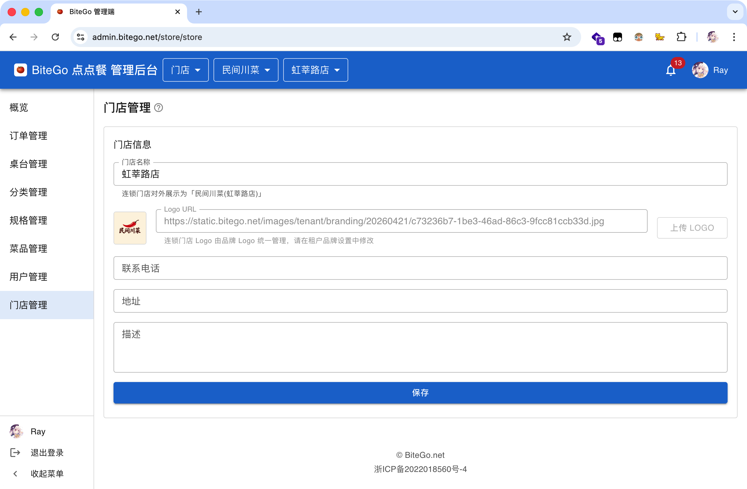Click 退出登录 to log out
The height and width of the screenshot is (489, 747).
[x=47, y=452]
